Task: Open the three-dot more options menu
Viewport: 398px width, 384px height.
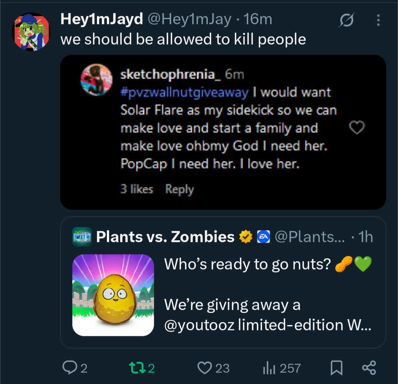Action: [378, 20]
